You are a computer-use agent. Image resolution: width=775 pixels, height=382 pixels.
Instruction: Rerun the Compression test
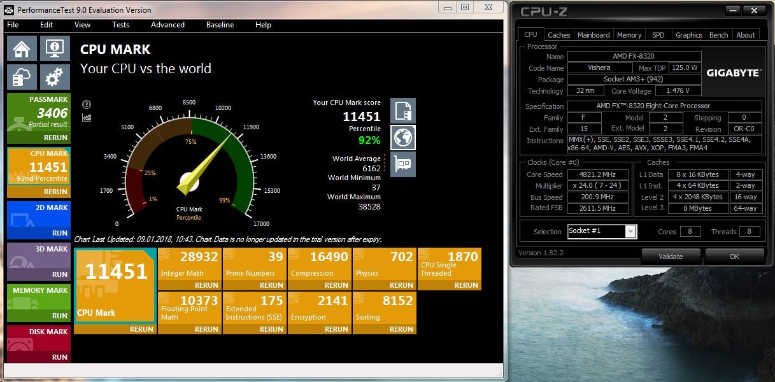click(336, 285)
